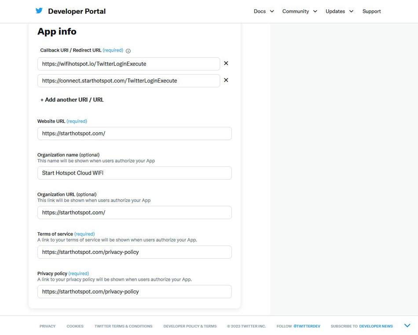This screenshot has width=418, height=335.
Task: Click into the Website URL field
Action: [134, 134]
